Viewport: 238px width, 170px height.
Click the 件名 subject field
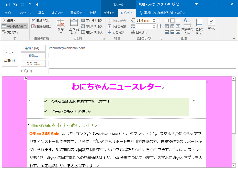pyautogui.click(x=142, y=71)
